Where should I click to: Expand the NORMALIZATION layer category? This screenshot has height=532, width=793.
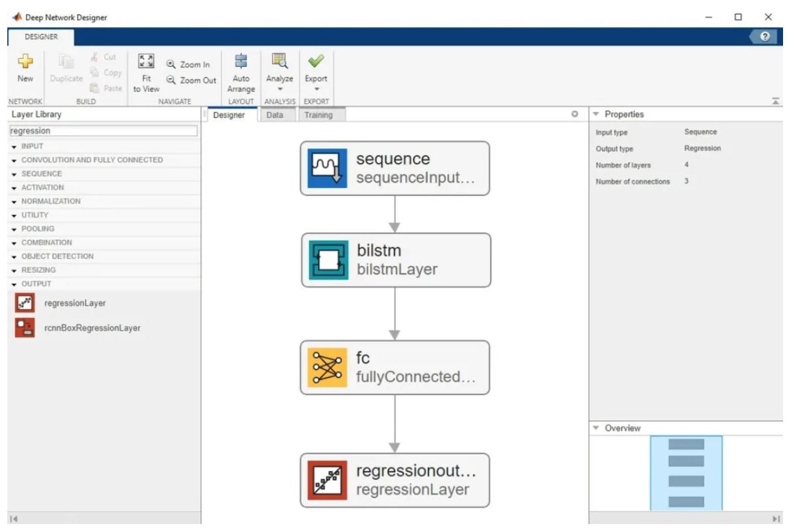(x=14, y=201)
